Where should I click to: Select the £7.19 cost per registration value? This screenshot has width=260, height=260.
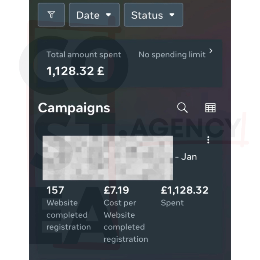point(116,190)
